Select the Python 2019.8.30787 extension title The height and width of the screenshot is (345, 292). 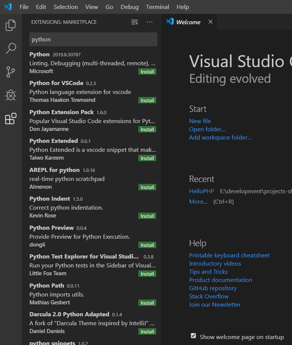(39, 54)
